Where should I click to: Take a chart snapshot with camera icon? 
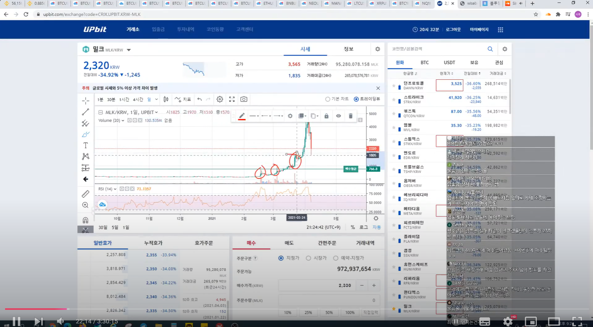pos(244,99)
